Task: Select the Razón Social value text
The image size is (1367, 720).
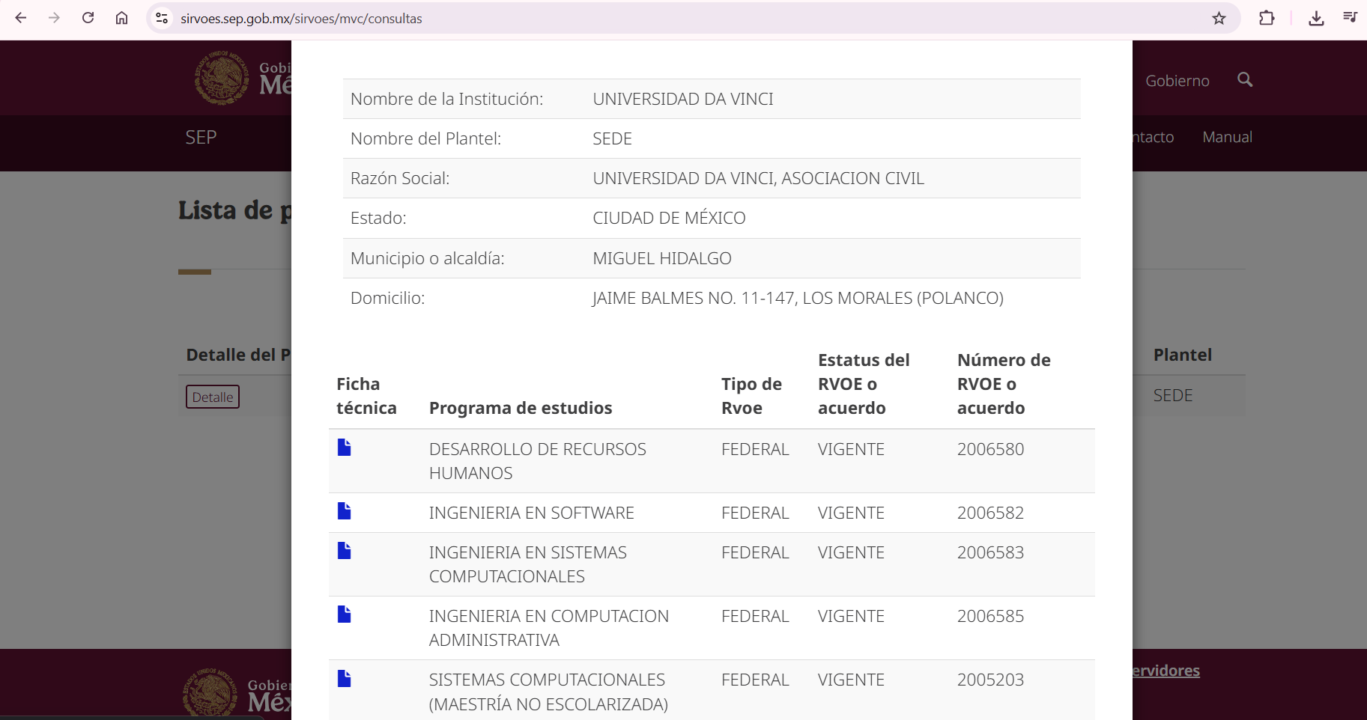Action: pyautogui.click(x=758, y=178)
